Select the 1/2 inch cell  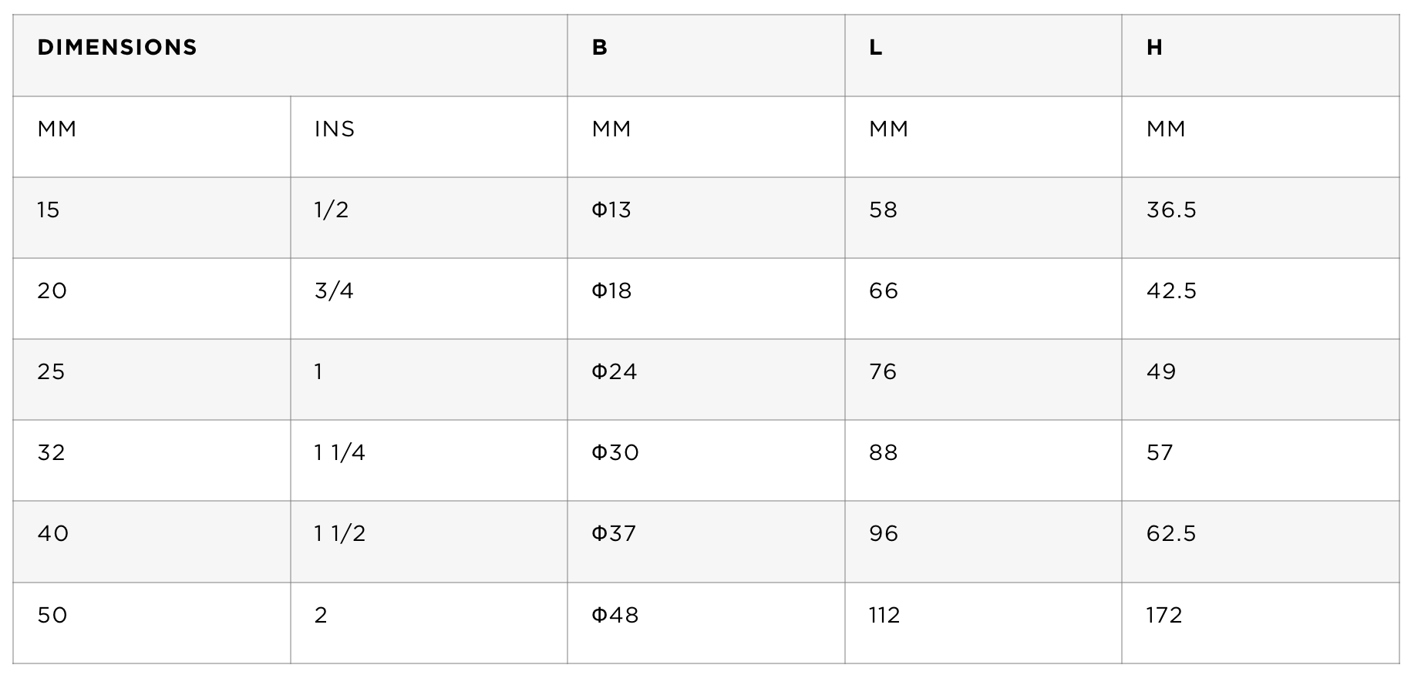click(x=429, y=217)
